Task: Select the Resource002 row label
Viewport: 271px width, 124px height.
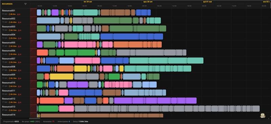Action: pyautogui.click(x=9, y=19)
